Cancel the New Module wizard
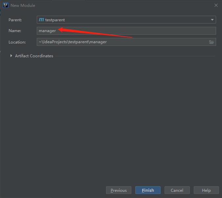Screen dimensions: 222x198 [x=177, y=190]
